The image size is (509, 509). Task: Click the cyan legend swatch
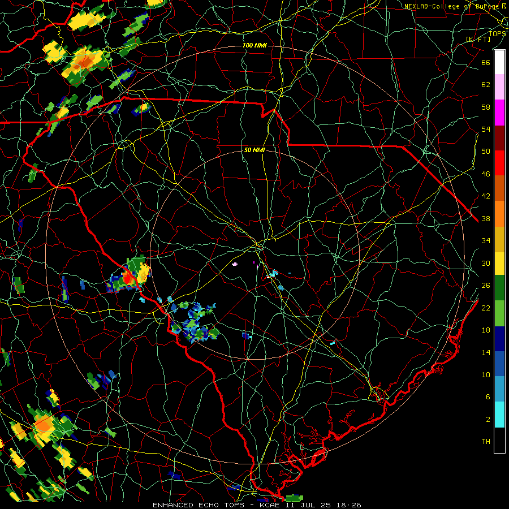[x=499, y=415]
